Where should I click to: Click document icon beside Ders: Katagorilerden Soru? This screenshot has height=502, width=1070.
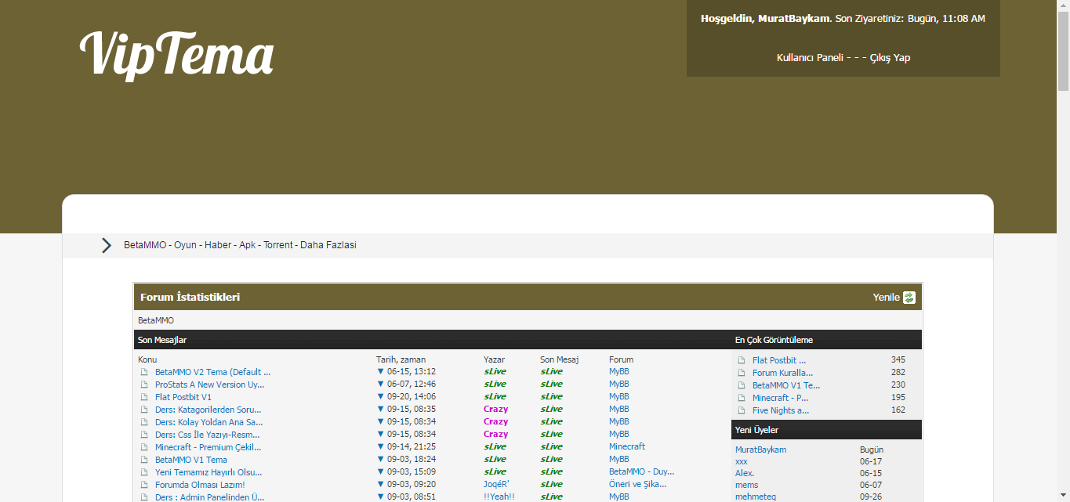coord(144,410)
